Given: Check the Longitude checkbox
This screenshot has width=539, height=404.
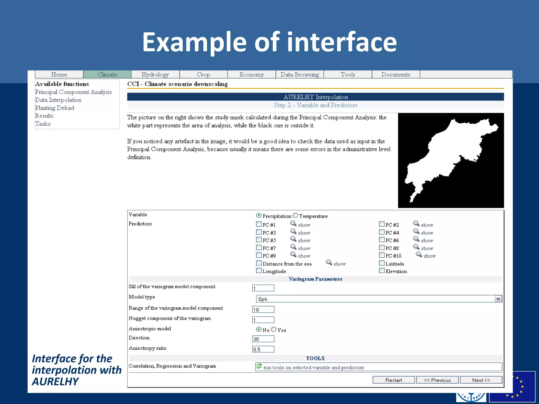Looking at the screenshot, I should (259, 270).
